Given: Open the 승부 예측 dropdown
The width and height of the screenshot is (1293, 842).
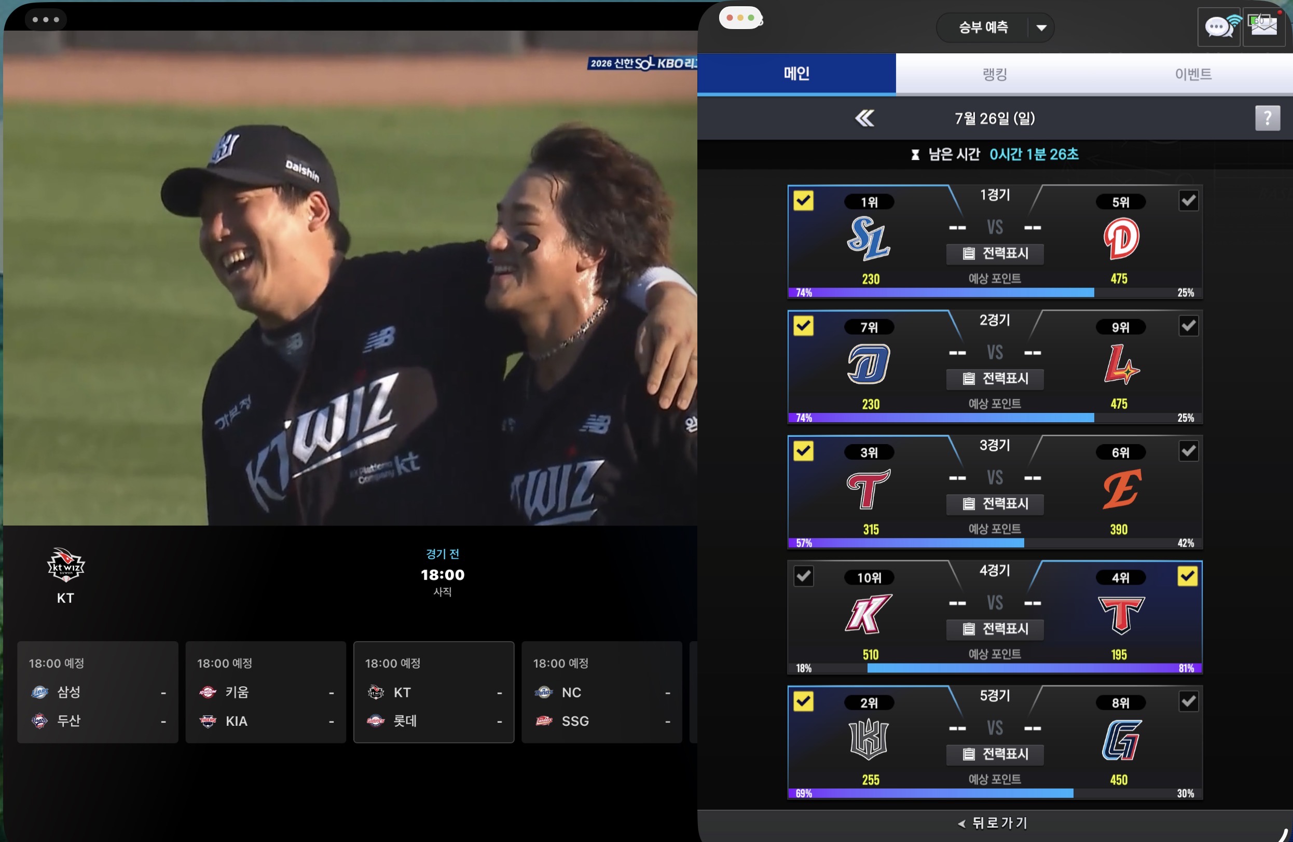Looking at the screenshot, I should pos(995,27).
